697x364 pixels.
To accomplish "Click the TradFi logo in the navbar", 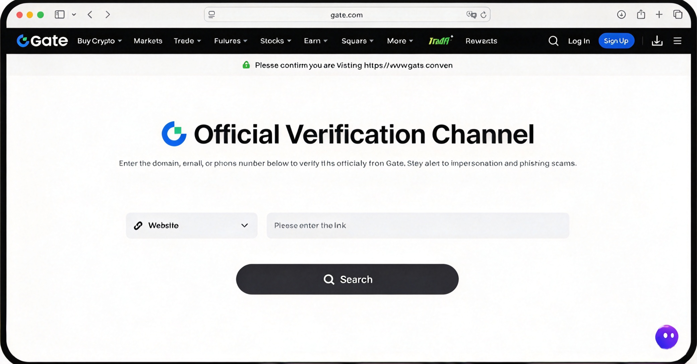I will point(440,40).
